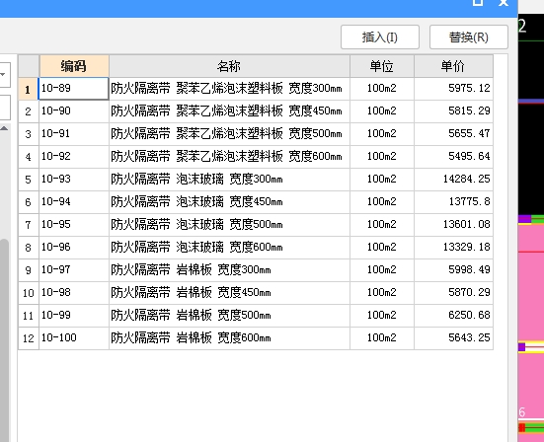Click price 14284.25
Image resolution: width=544 pixels, height=442 pixels.
[453, 180]
